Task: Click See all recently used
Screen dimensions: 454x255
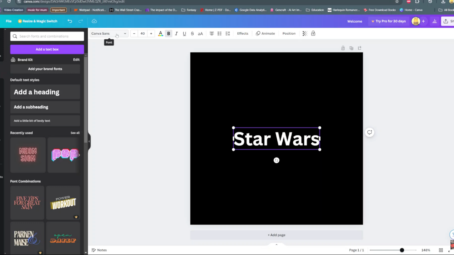Action: pyautogui.click(x=75, y=133)
